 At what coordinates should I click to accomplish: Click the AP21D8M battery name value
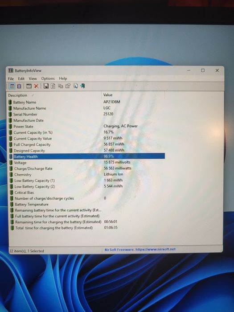pyautogui.click(x=111, y=102)
